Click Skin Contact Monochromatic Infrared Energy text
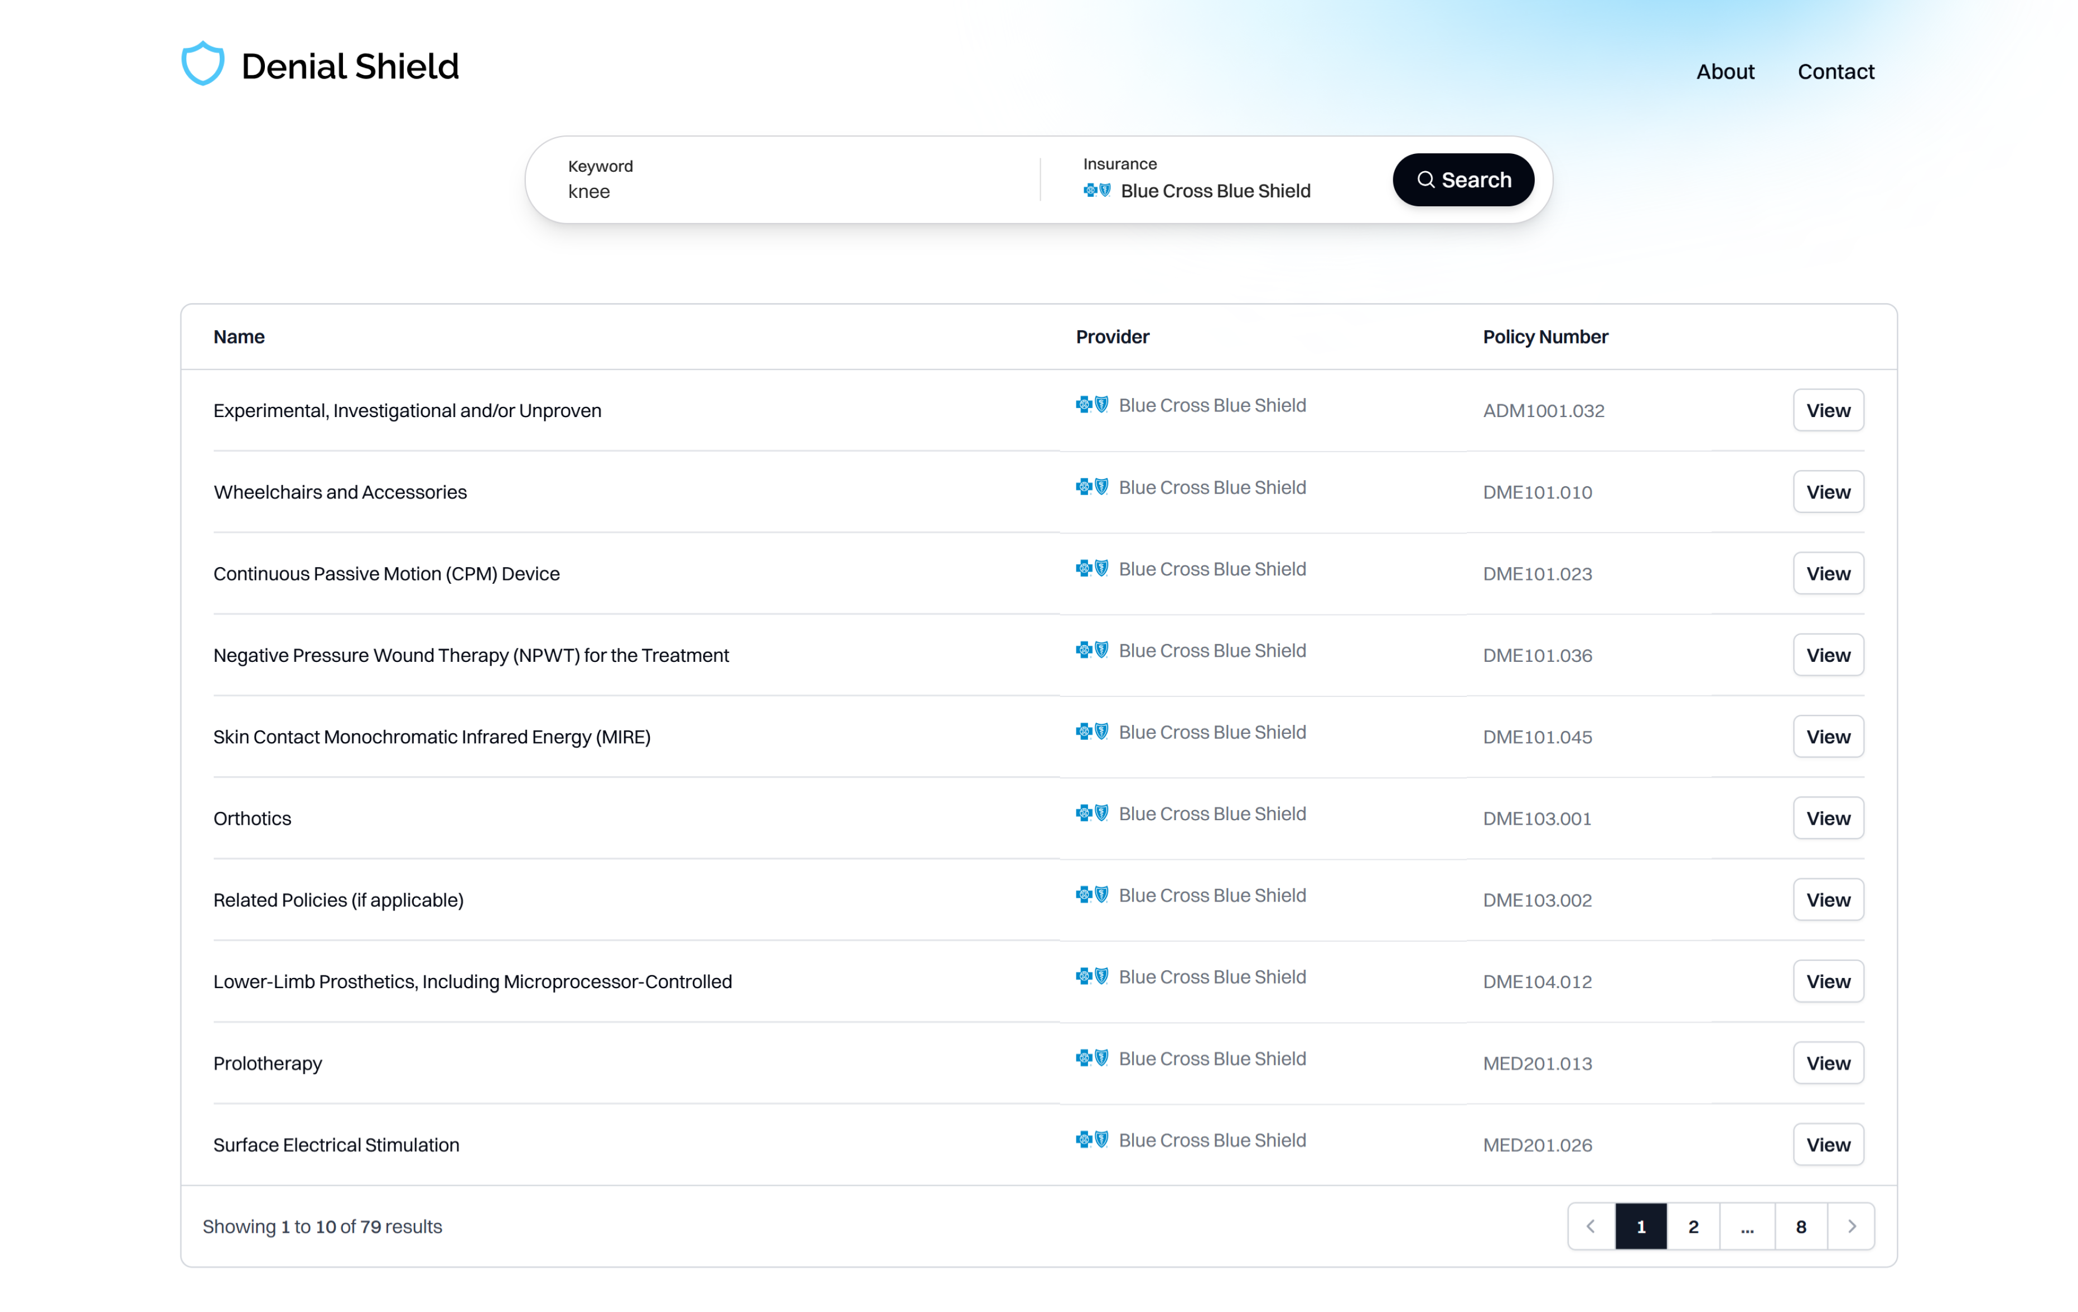 [432, 737]
